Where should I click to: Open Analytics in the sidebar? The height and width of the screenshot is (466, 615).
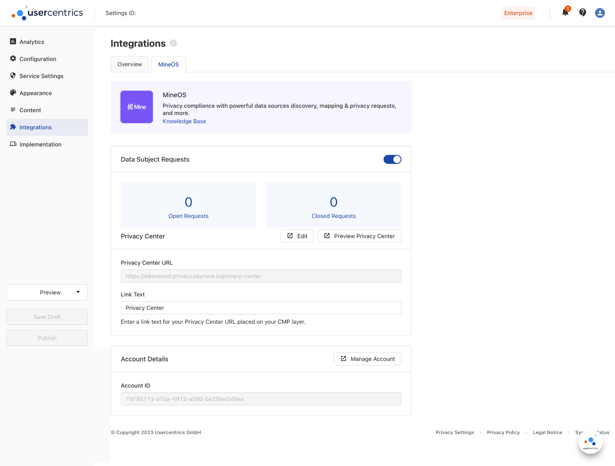(x=47, y=42)
